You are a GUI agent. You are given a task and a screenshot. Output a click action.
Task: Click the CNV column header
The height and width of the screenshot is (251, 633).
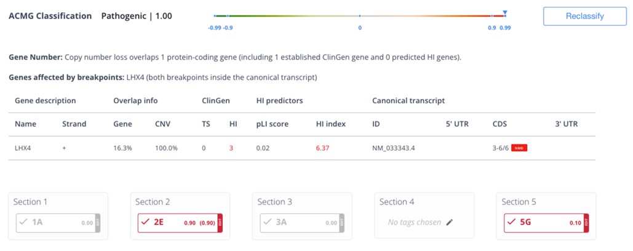[163, 124]
